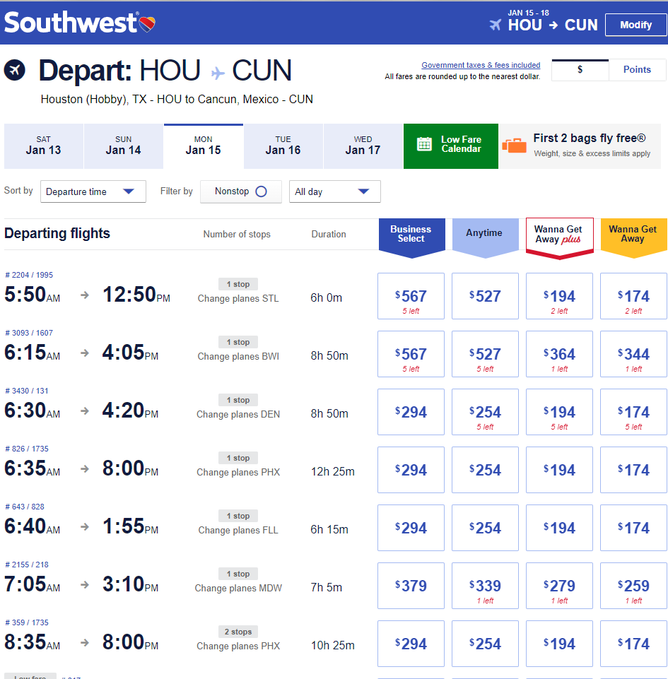Select $174 fare for 8:35AM flight
Viewport: 668px width, 679px height.
point(633,644)
